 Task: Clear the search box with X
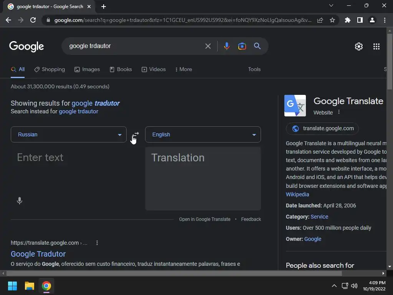click(x=208, y=46)
